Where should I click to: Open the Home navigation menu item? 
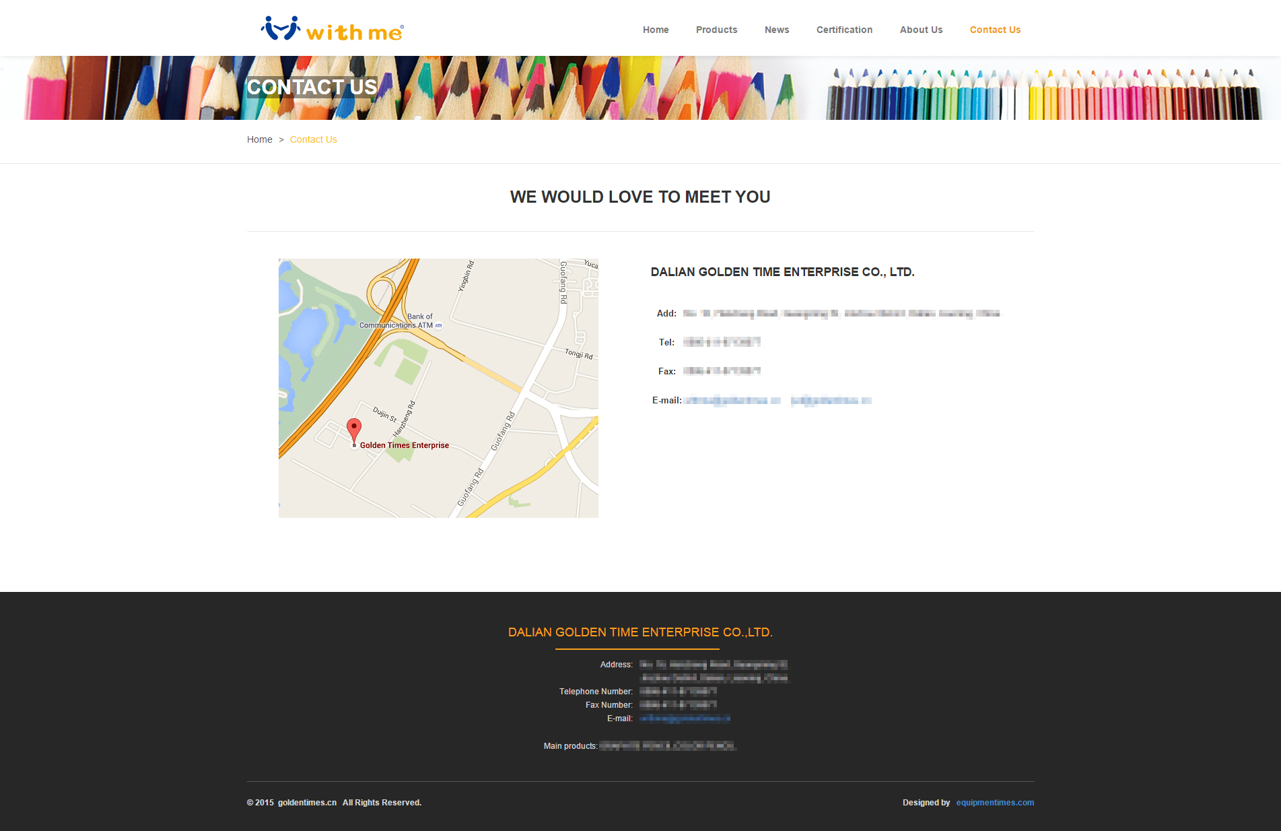(x=655, y=30)
